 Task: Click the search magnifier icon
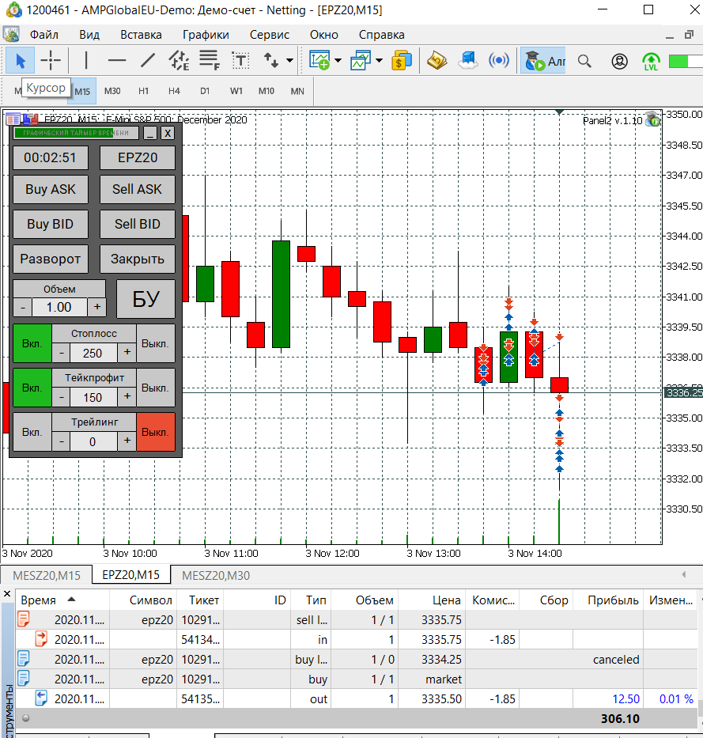tap(584, 61)
